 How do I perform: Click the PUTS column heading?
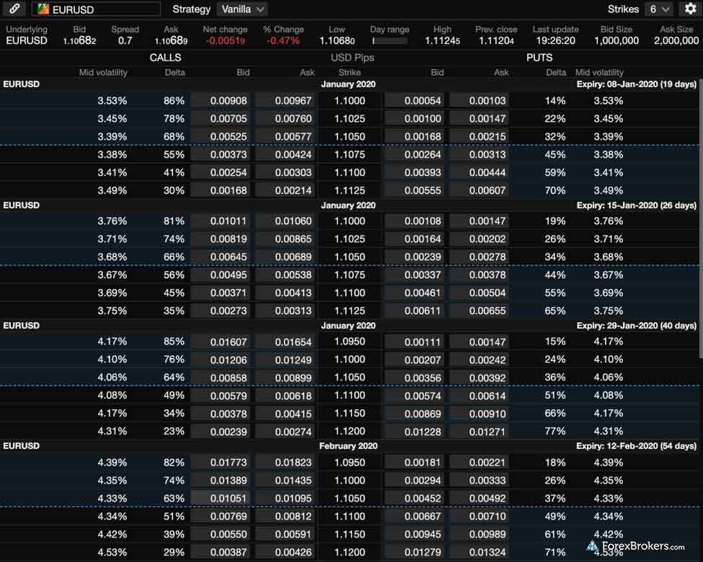pos(539,58)
